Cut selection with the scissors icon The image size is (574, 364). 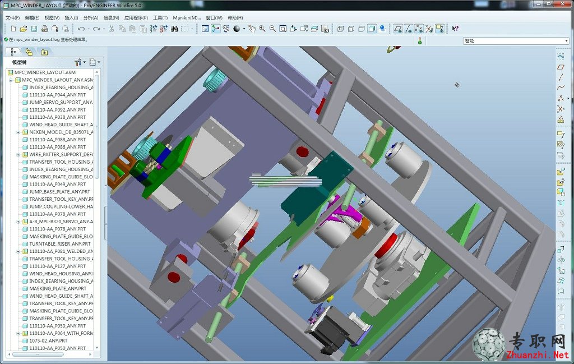[x=112, y=29]
